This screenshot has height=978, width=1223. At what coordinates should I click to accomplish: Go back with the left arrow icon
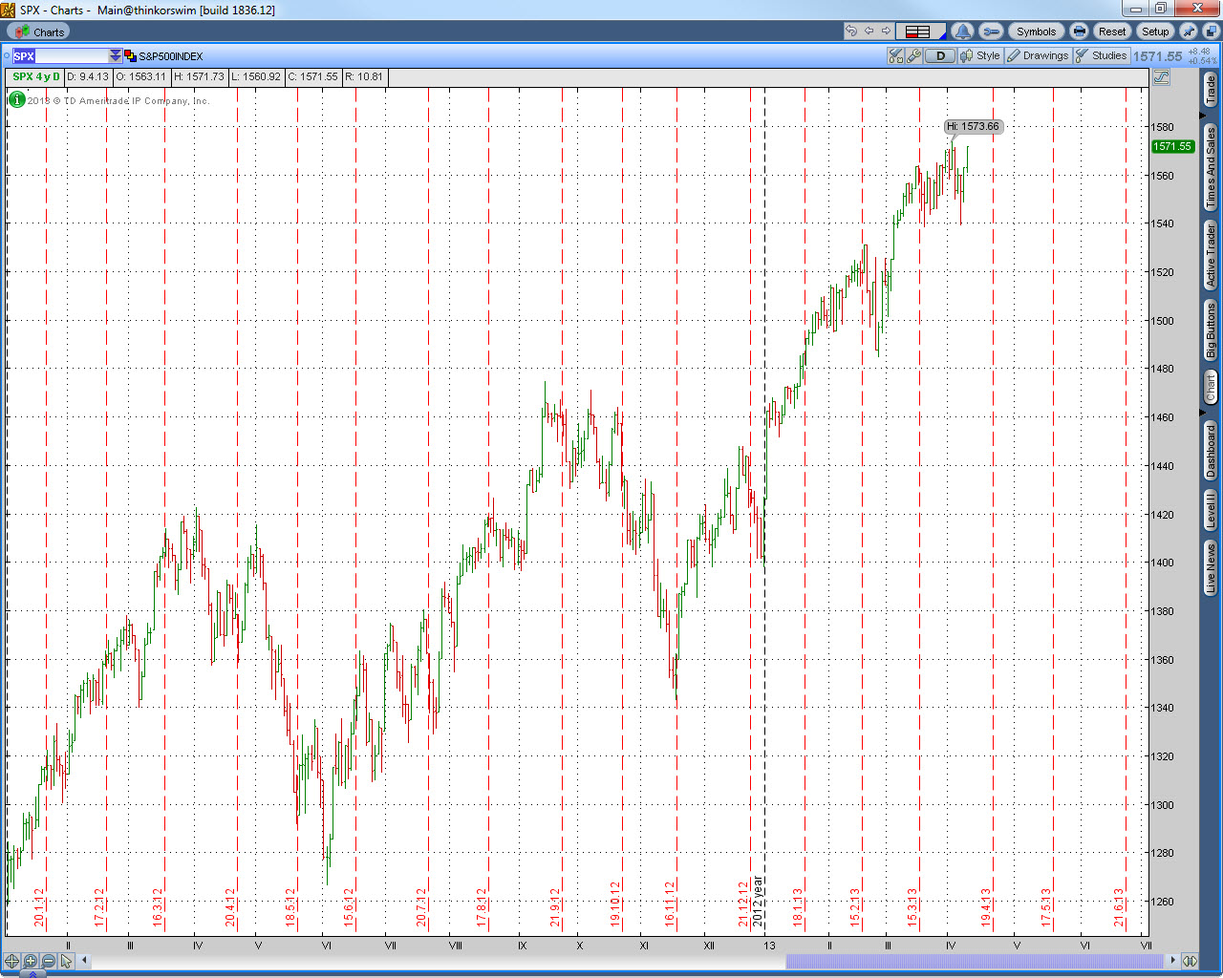click(x=869, y=32)
